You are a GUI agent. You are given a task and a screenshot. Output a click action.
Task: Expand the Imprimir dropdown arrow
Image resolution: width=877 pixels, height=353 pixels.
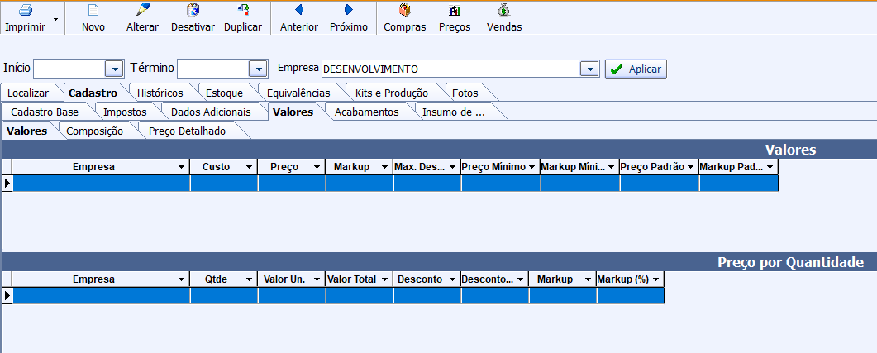coord(55,18)
